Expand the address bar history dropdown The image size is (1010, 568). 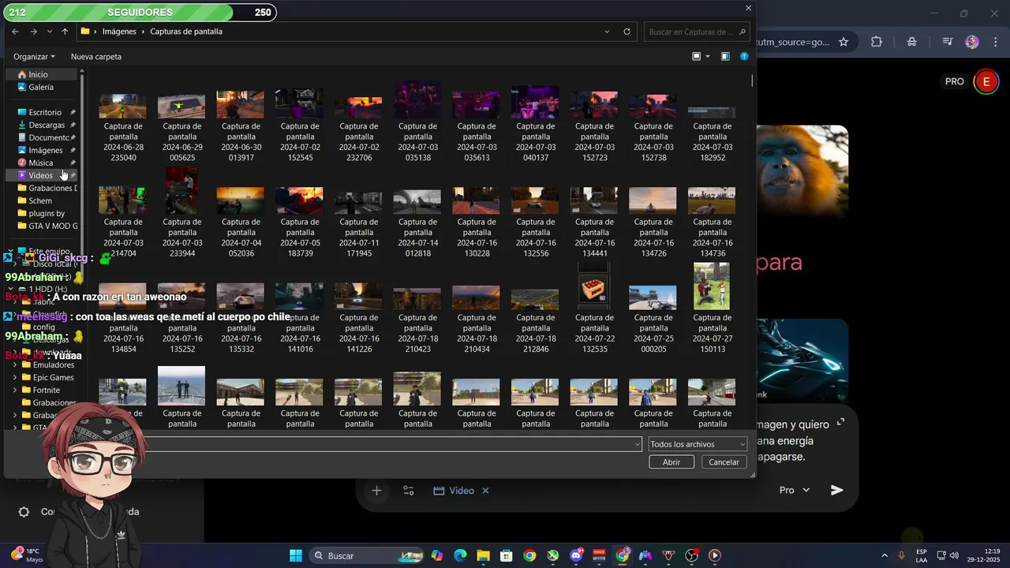pos(607,32)
